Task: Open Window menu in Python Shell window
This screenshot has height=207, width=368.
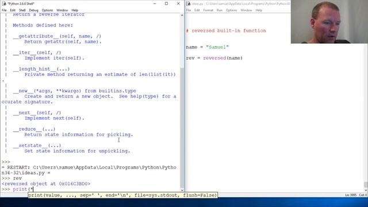Action: click(62, 10)
